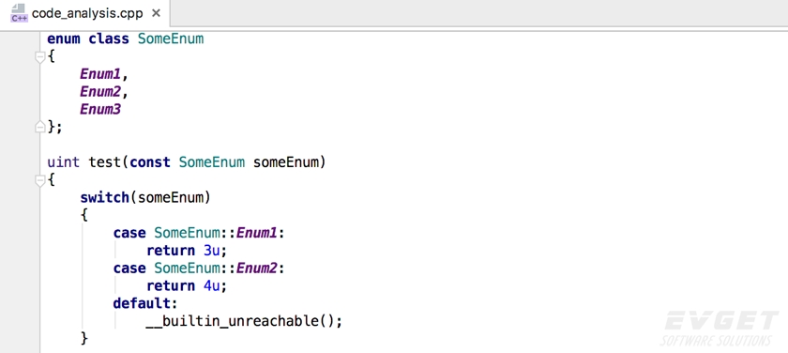Click the default keyword label
Viewport: 788px width, 353px height.
click(143, 303)
